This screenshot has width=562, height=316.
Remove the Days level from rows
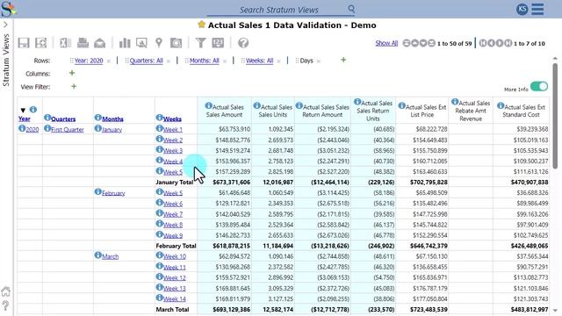click(319, 61)
